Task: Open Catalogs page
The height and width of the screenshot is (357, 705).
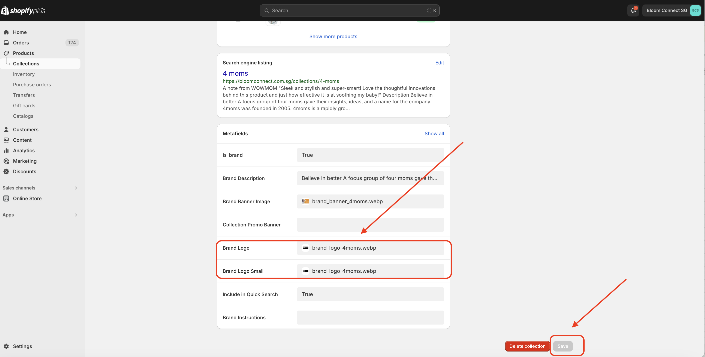Action: pyautogui.click(x=23, y=116)
